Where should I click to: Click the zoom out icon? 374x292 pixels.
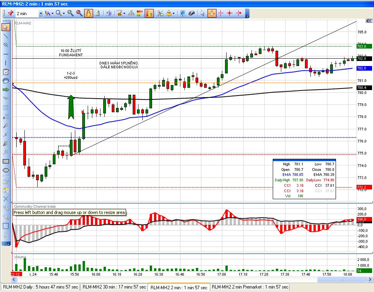(79, 13)
